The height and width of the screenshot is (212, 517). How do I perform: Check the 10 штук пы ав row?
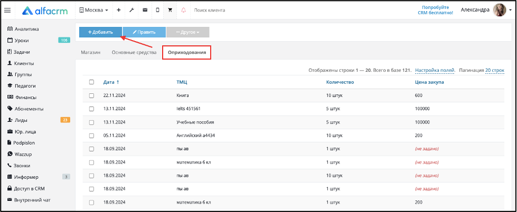[92, 176]
